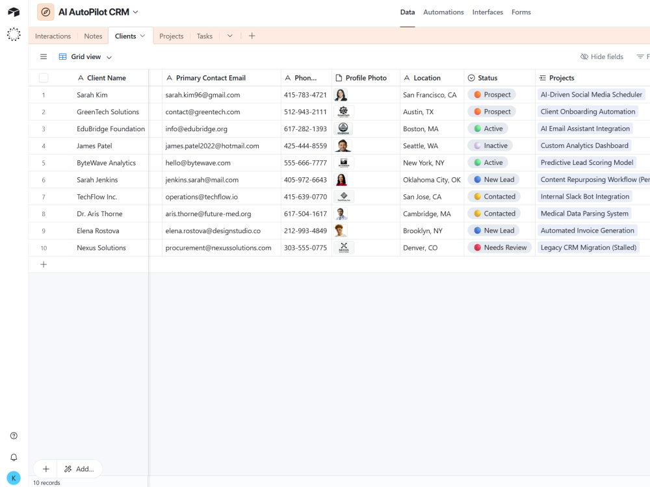Open the K user account avatar
The image size is (650, 487).
(14, 478)
